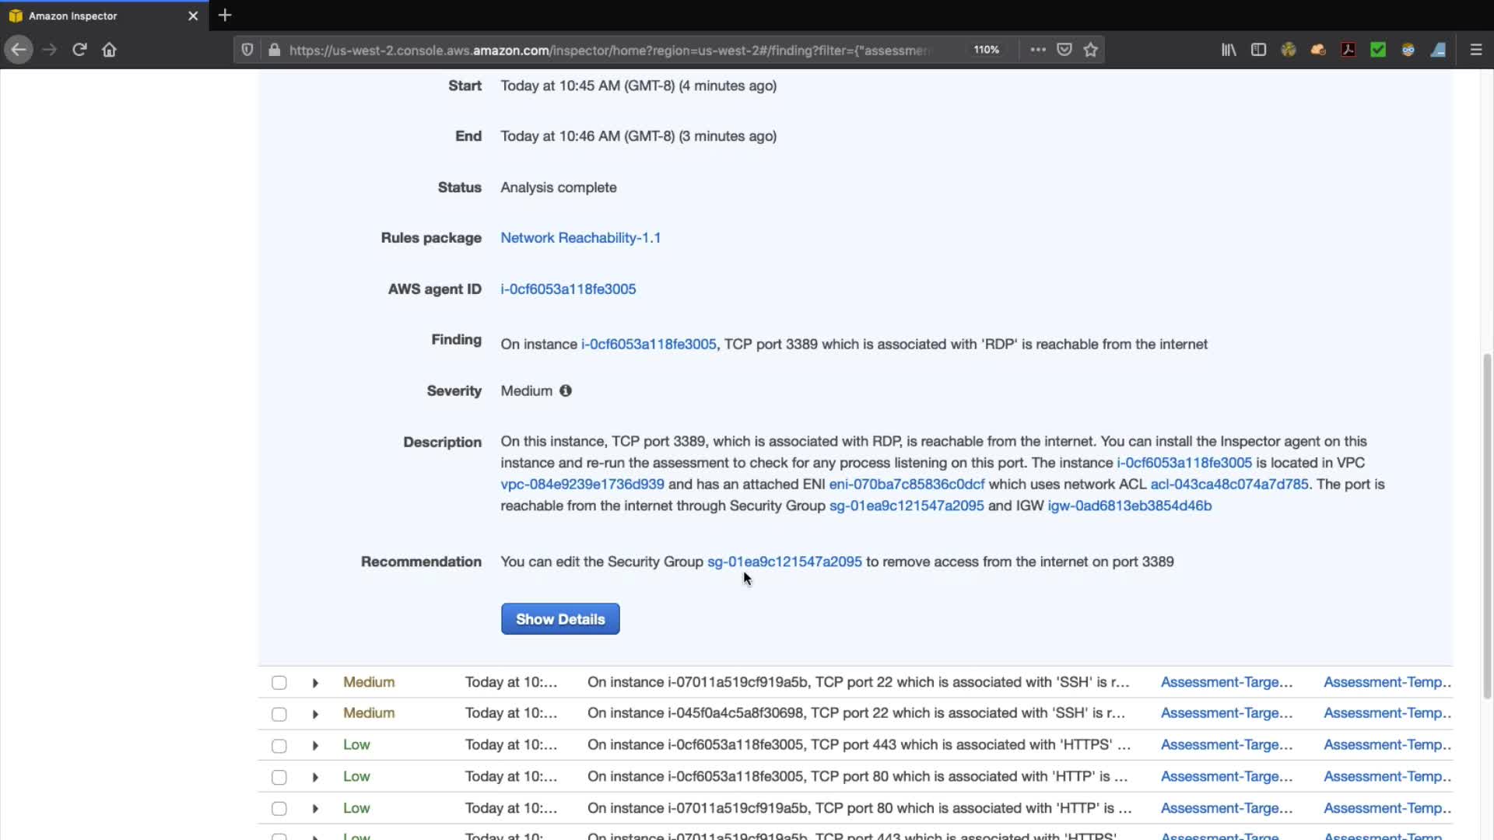Viewport: 1494px width, 840px height.
Task: Toggle the sidebar view icon
Action: click(1258, 50)
